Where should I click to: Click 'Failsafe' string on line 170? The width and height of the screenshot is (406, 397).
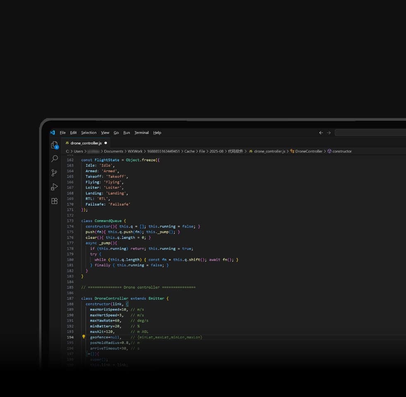point(119,204)
